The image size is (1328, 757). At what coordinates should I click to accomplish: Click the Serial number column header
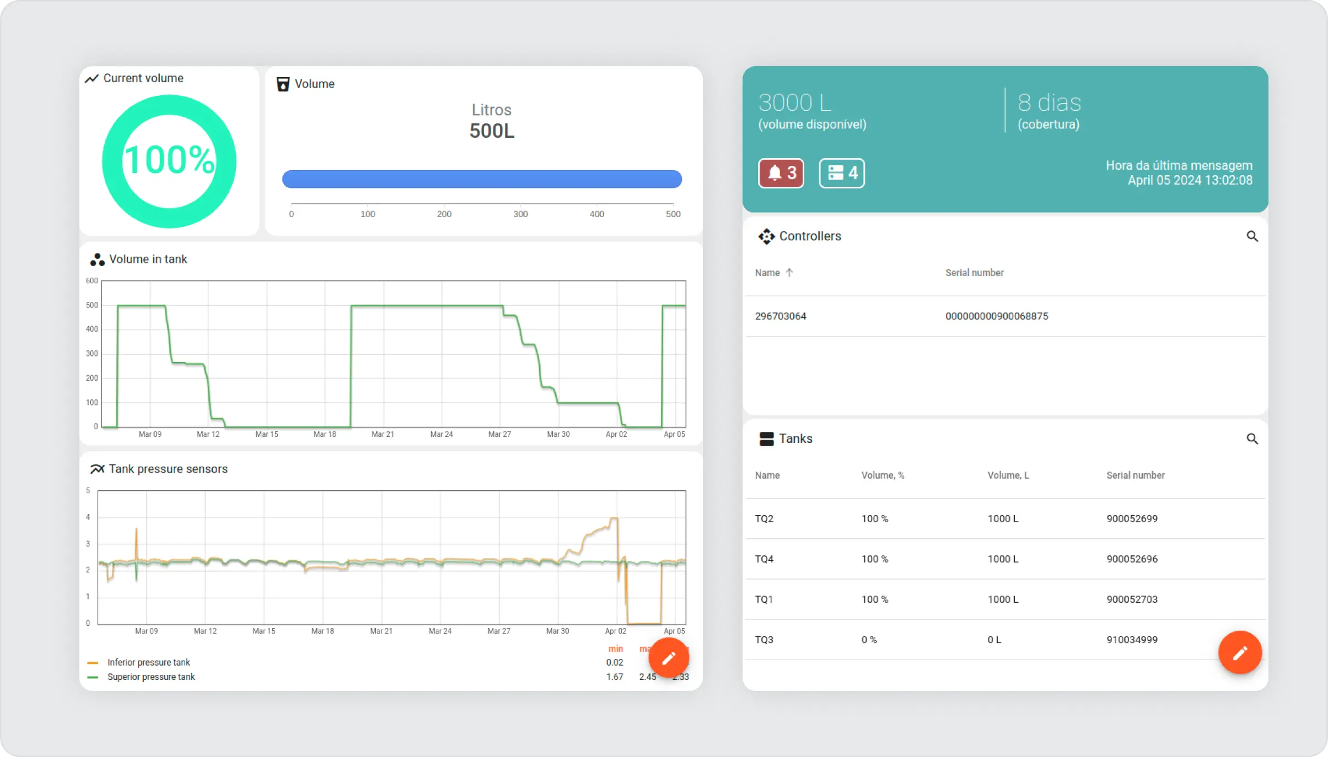1135,475
